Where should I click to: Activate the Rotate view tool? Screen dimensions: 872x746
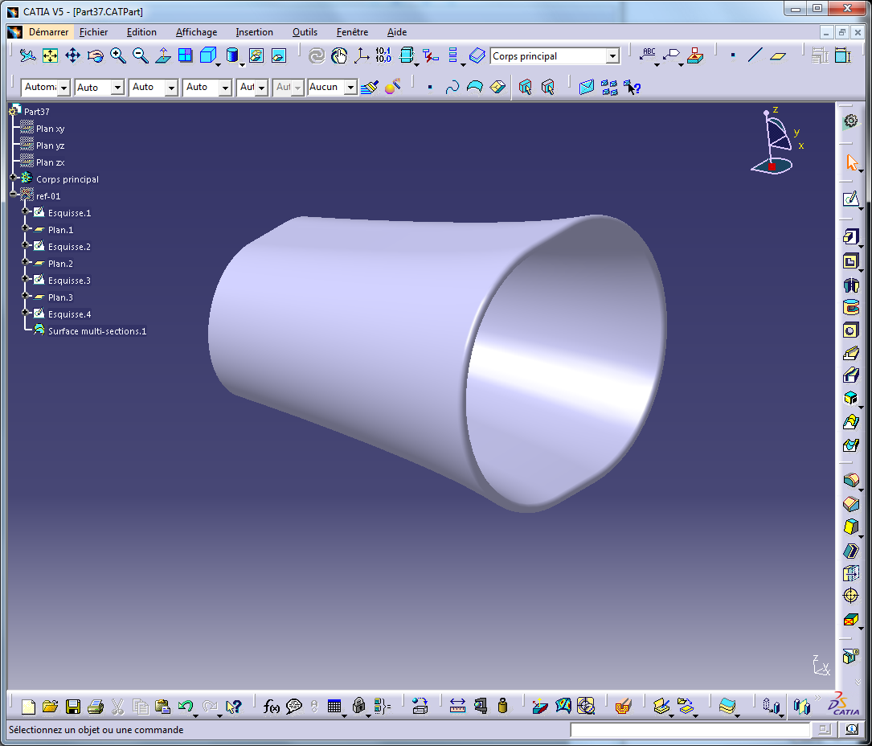pyautogui.click(x=95, y=57)
